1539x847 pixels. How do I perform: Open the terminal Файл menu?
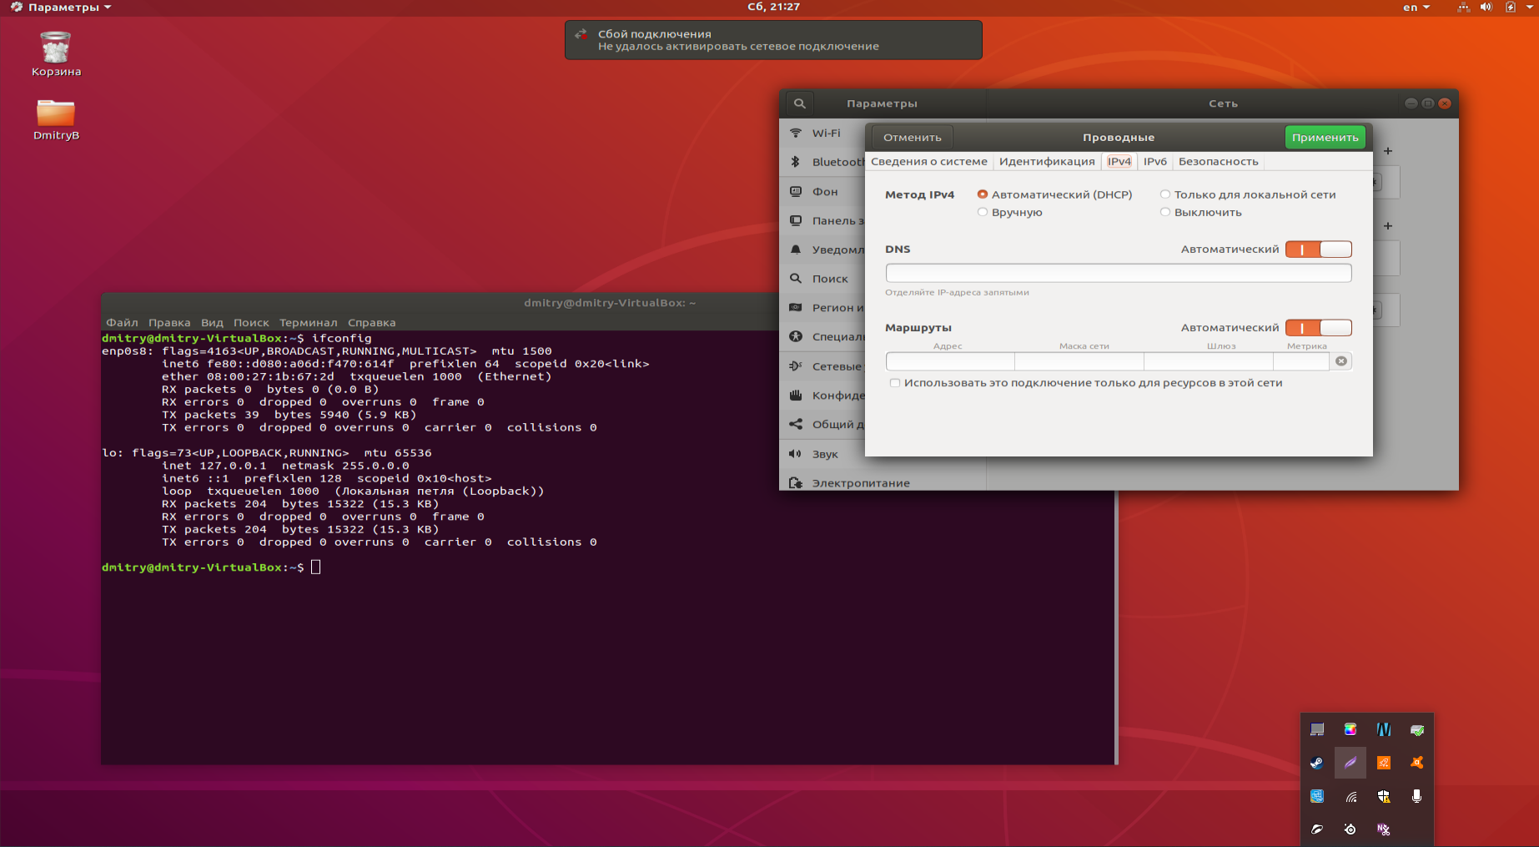click(x=122, y=322)
